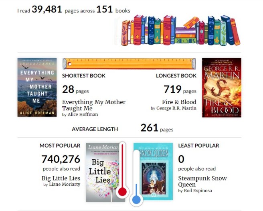263x211 pixels.
Task: Open the Everything My Mother Taught Me cover
Action: click(x=37, y=87)
